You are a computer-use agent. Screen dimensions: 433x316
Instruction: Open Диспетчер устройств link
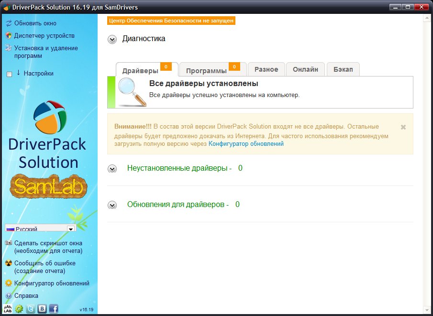[x=44, y=35]
